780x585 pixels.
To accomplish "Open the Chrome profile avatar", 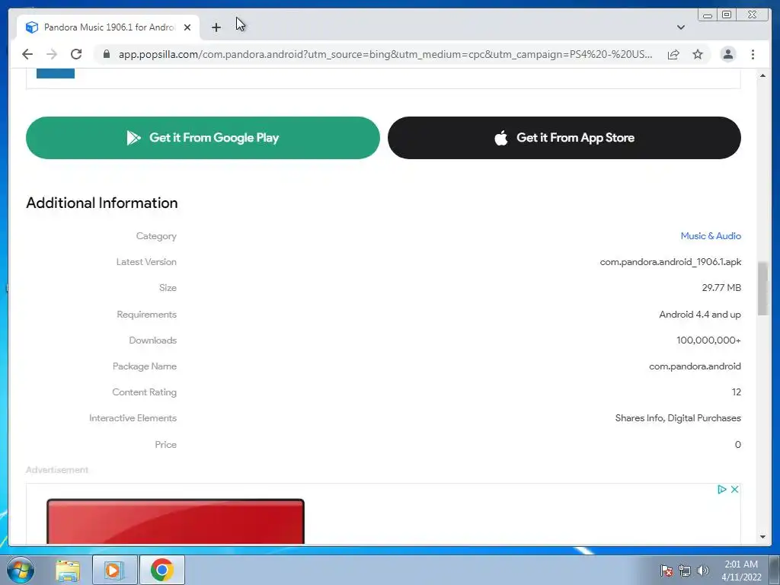I will pyautogui.click(x=727, y=54).
